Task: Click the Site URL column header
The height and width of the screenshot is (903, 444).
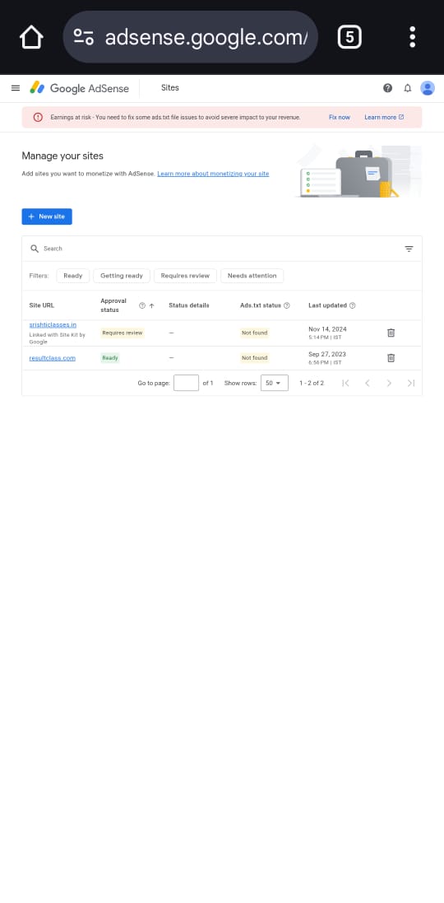Action: tap(41, 305)
